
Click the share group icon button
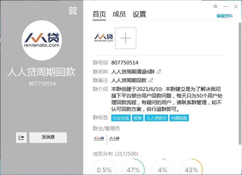pyautogui.click(x=21, y=138)
